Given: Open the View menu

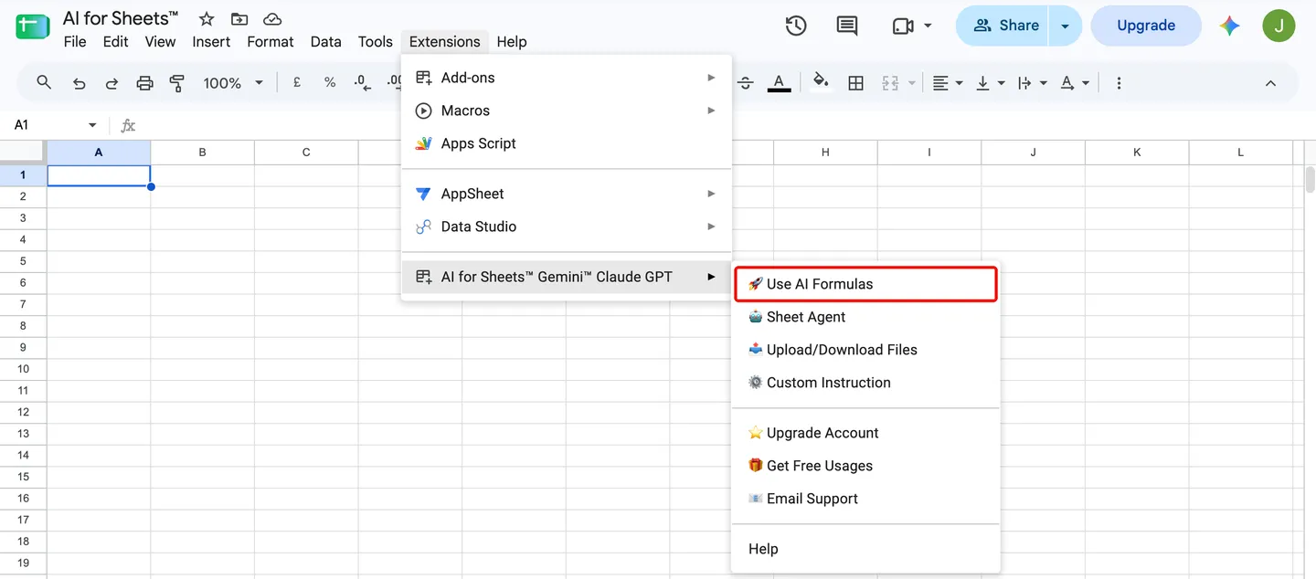Looking at the screenshot, I should tap(160, 41).
